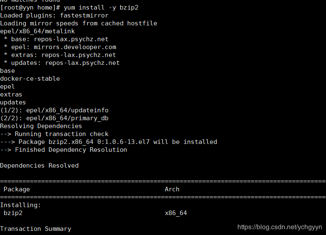Click the Package column header
Viewport: 326px width, 235px height.
[17, 190]
